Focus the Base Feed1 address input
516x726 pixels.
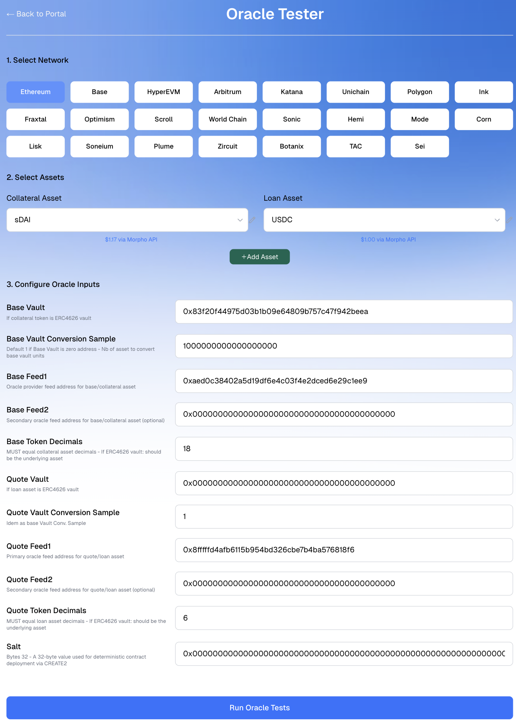pyautogui.click(x=343, y=381)
